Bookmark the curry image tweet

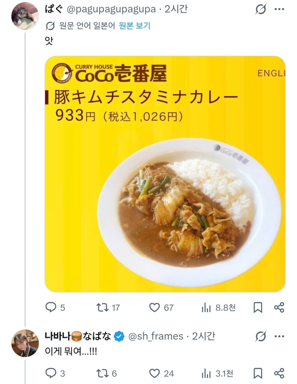[x=258, y=308]
